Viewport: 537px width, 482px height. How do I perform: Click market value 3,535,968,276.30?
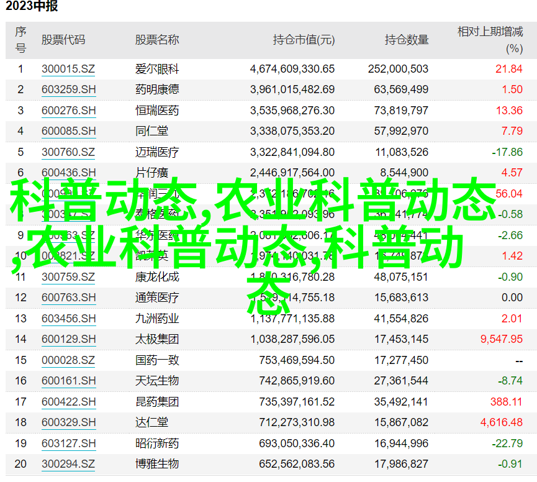click(292, 111)
